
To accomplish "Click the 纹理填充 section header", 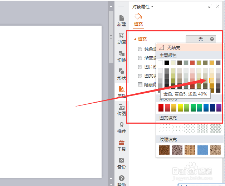I will click(x=189, y=139).
